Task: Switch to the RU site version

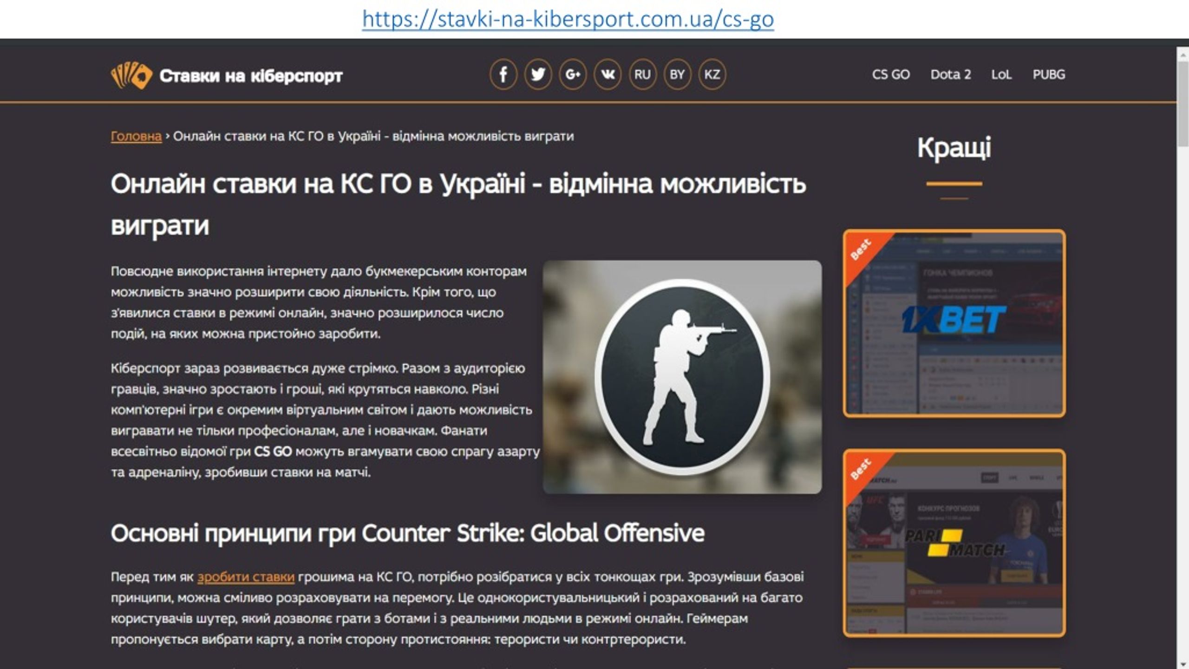Action: click(x=642, y=74)
